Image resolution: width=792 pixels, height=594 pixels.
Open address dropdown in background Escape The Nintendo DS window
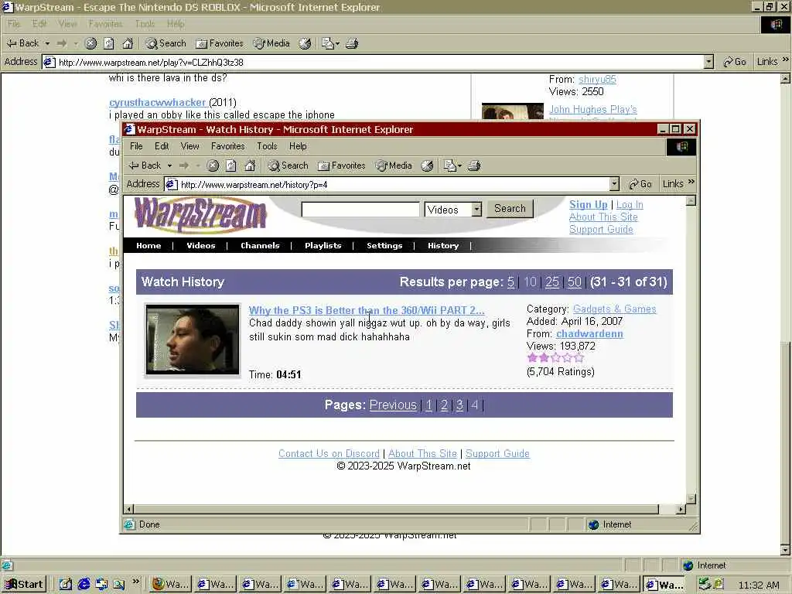point(708,62)
